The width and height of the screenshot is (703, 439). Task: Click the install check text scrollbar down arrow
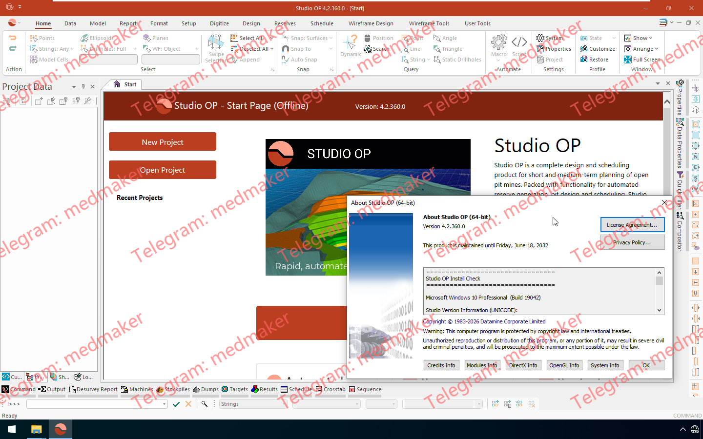coord(659,310)
